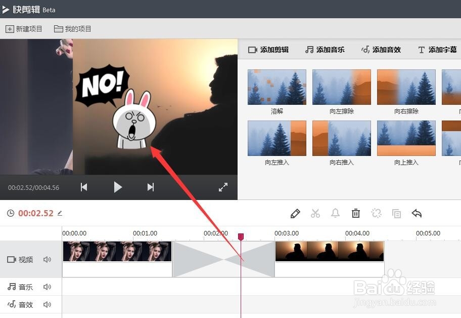Screen dimensions: 461x318
Task: Click the 00:03.00 mark on ruler
Action: (x=287, y=233)
